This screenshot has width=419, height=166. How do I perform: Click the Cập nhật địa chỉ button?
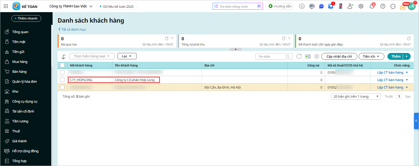tap(339, 57)
